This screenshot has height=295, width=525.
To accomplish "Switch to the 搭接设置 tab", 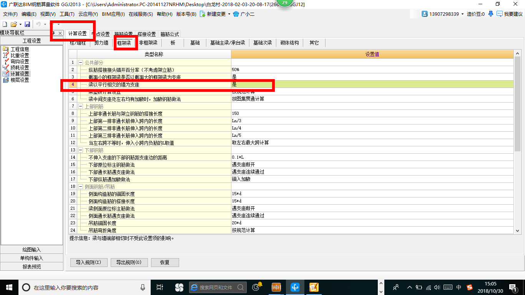I will [x=147, y=34].
